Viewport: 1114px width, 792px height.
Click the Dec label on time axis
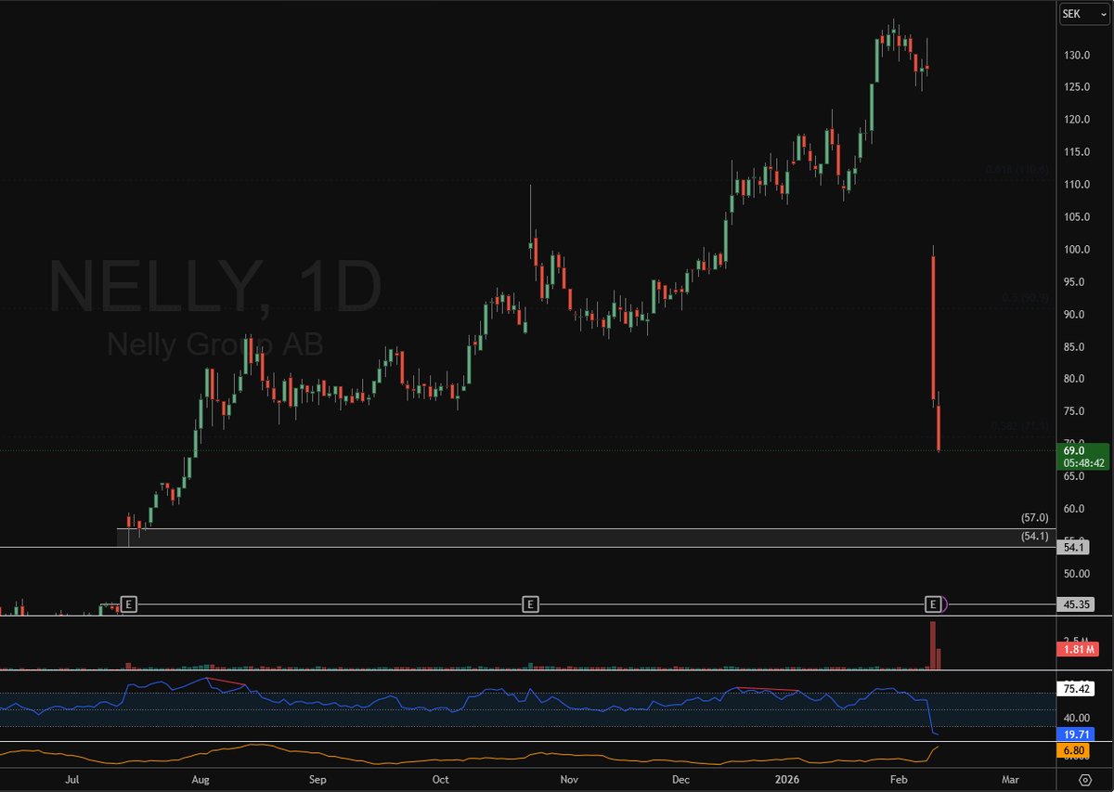pos(681,778)
